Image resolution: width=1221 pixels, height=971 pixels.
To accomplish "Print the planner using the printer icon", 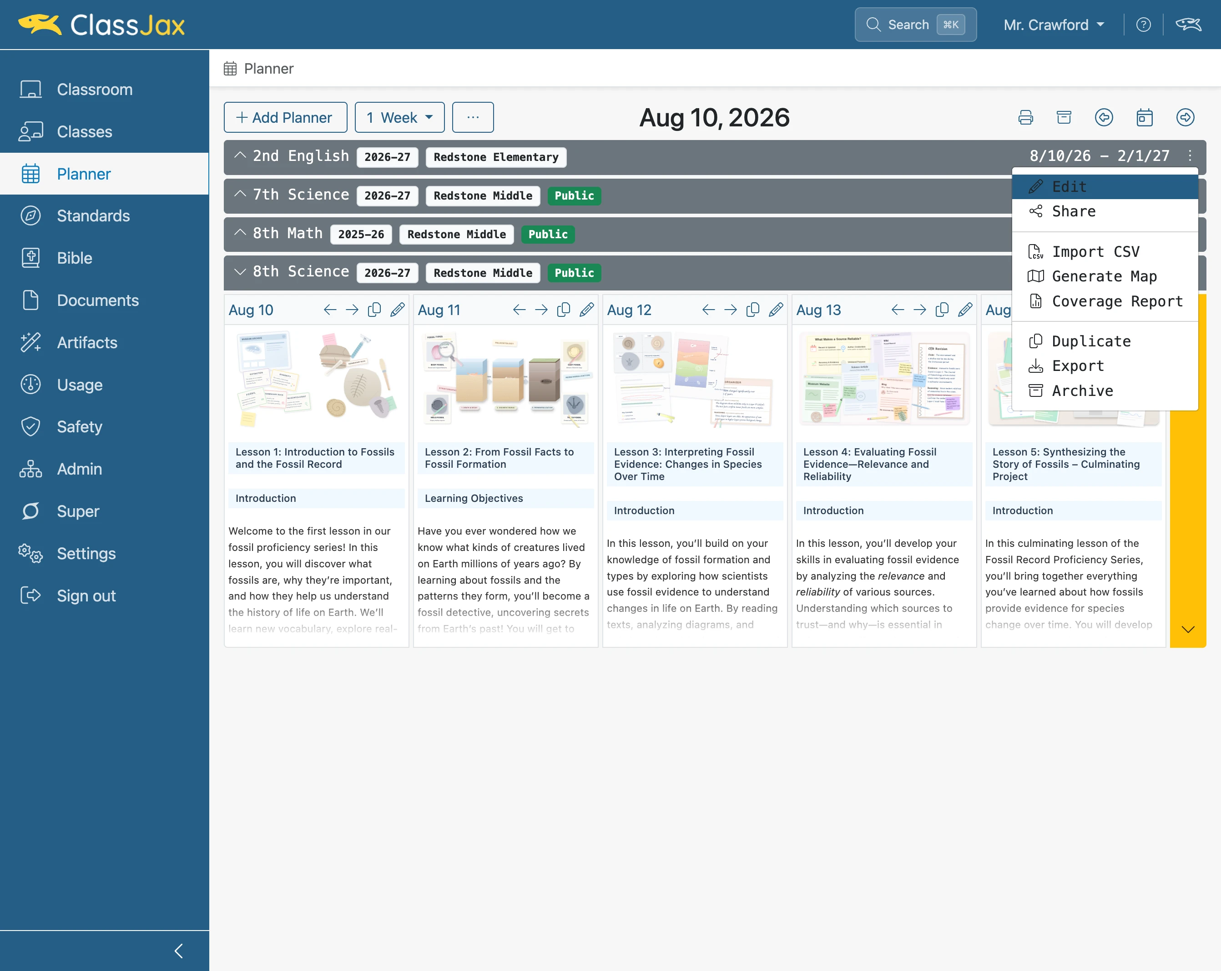I will point(1026,118).
